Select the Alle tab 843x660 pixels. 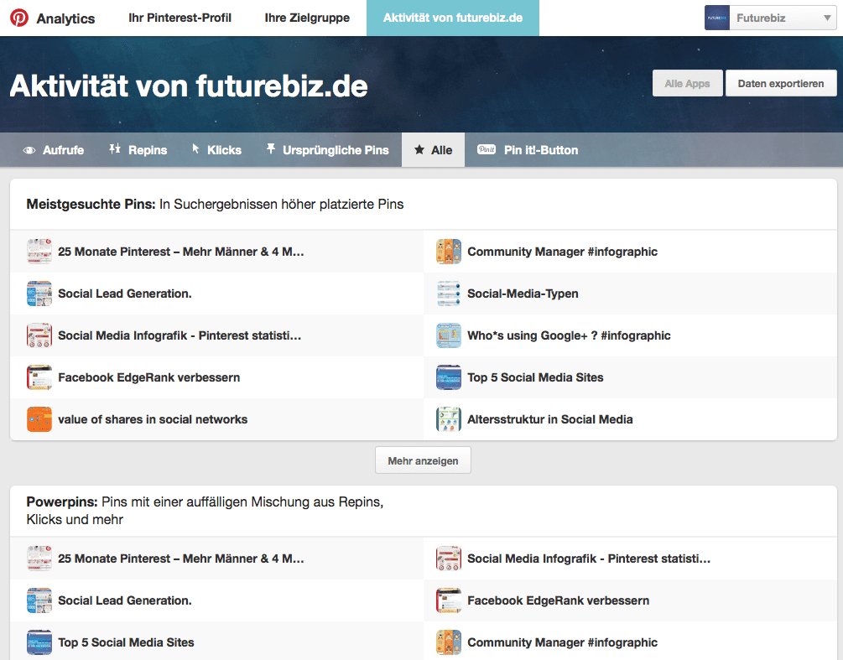[434, 150]
